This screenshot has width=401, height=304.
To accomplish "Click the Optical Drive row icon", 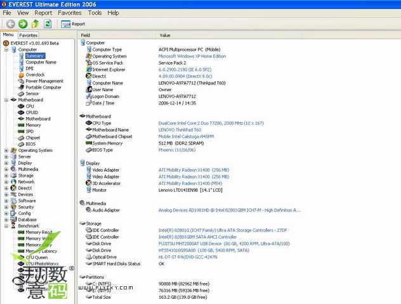I will tap(89, 256).
